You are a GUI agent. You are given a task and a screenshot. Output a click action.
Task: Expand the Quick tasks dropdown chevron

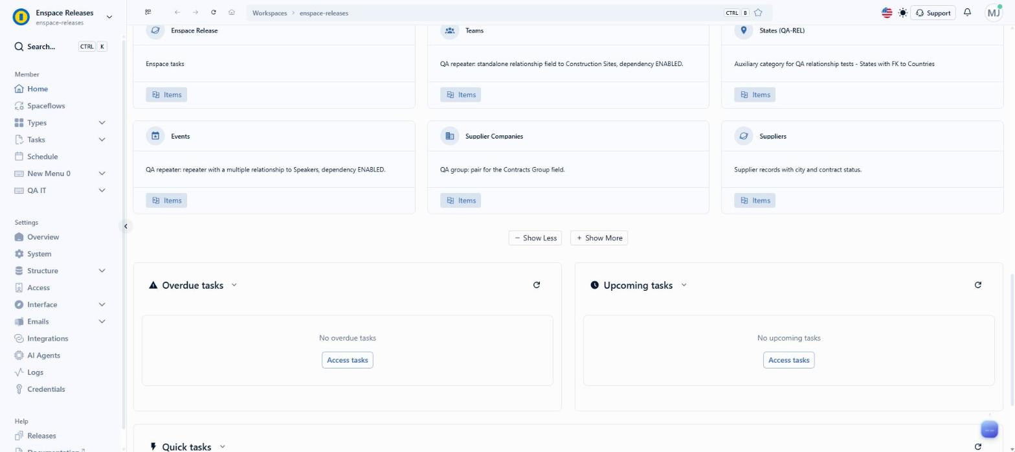(222, 447)
